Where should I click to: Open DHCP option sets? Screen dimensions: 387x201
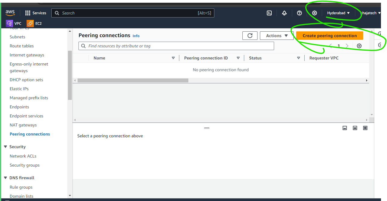coord(26,80)
